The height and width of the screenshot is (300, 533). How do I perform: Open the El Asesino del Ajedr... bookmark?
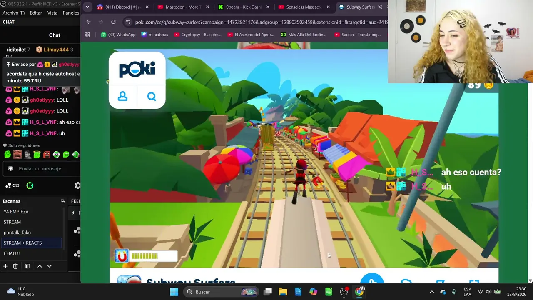click(251, 35)
